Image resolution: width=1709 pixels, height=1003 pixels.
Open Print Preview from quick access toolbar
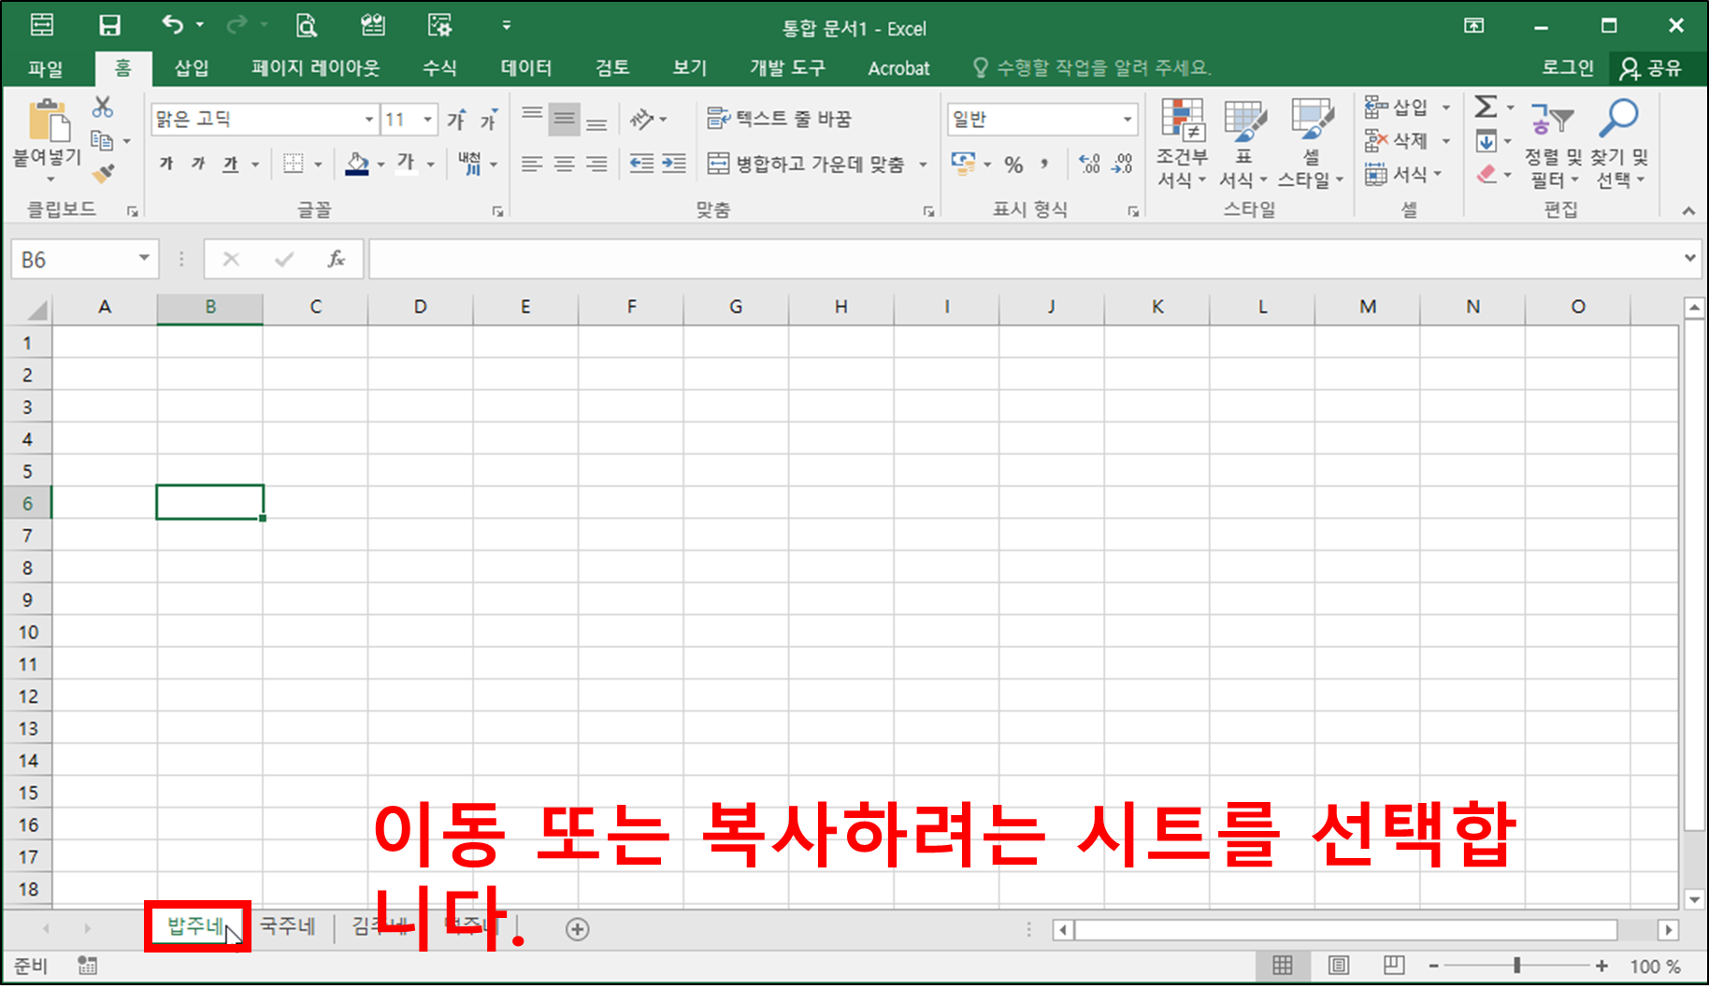(x=306, y=25)
